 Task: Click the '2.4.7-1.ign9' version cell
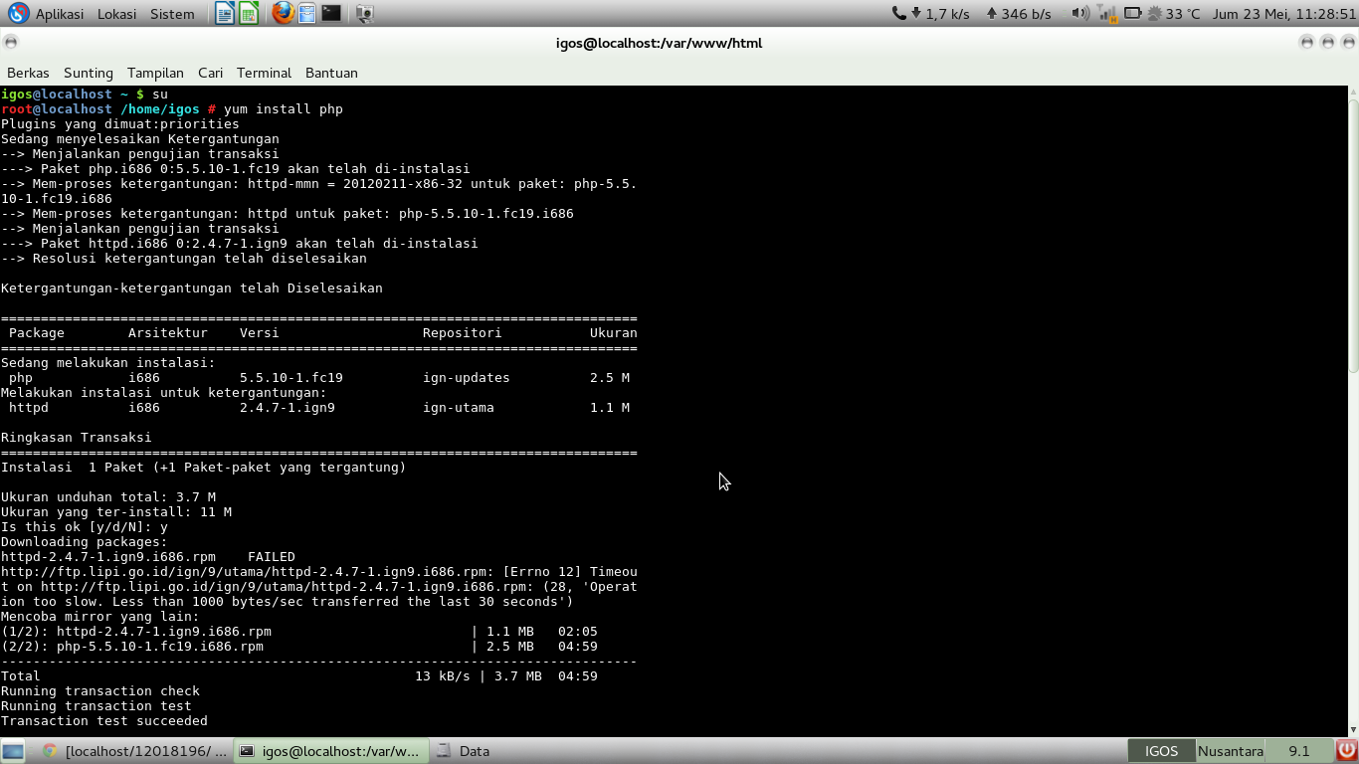tap(288, 408)
